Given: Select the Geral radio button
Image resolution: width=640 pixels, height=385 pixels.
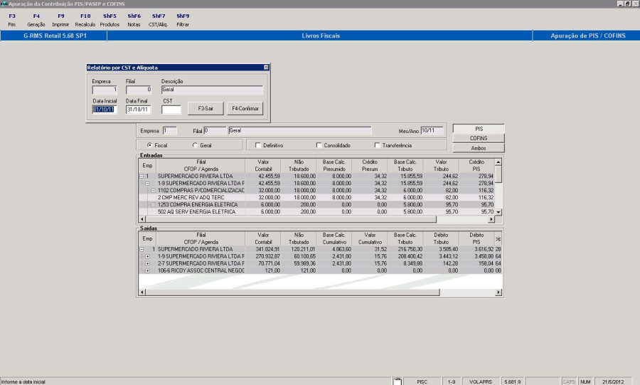Looking at the screenshot, I should point(195,145).
